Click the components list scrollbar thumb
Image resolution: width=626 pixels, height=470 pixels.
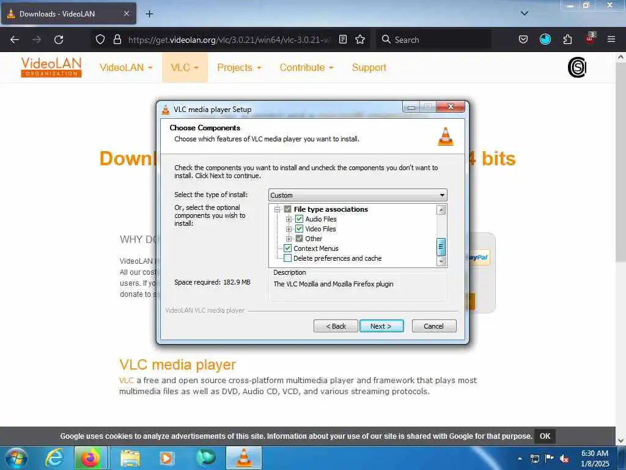click(x=441, y=247)
